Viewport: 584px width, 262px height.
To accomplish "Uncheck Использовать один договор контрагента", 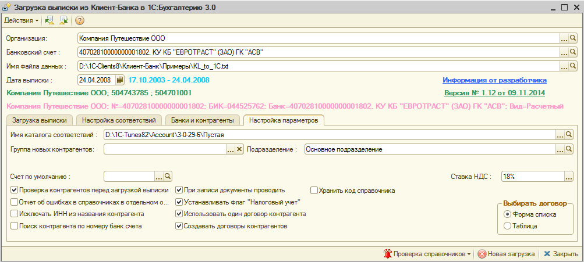I will click(x=179, y=214).
